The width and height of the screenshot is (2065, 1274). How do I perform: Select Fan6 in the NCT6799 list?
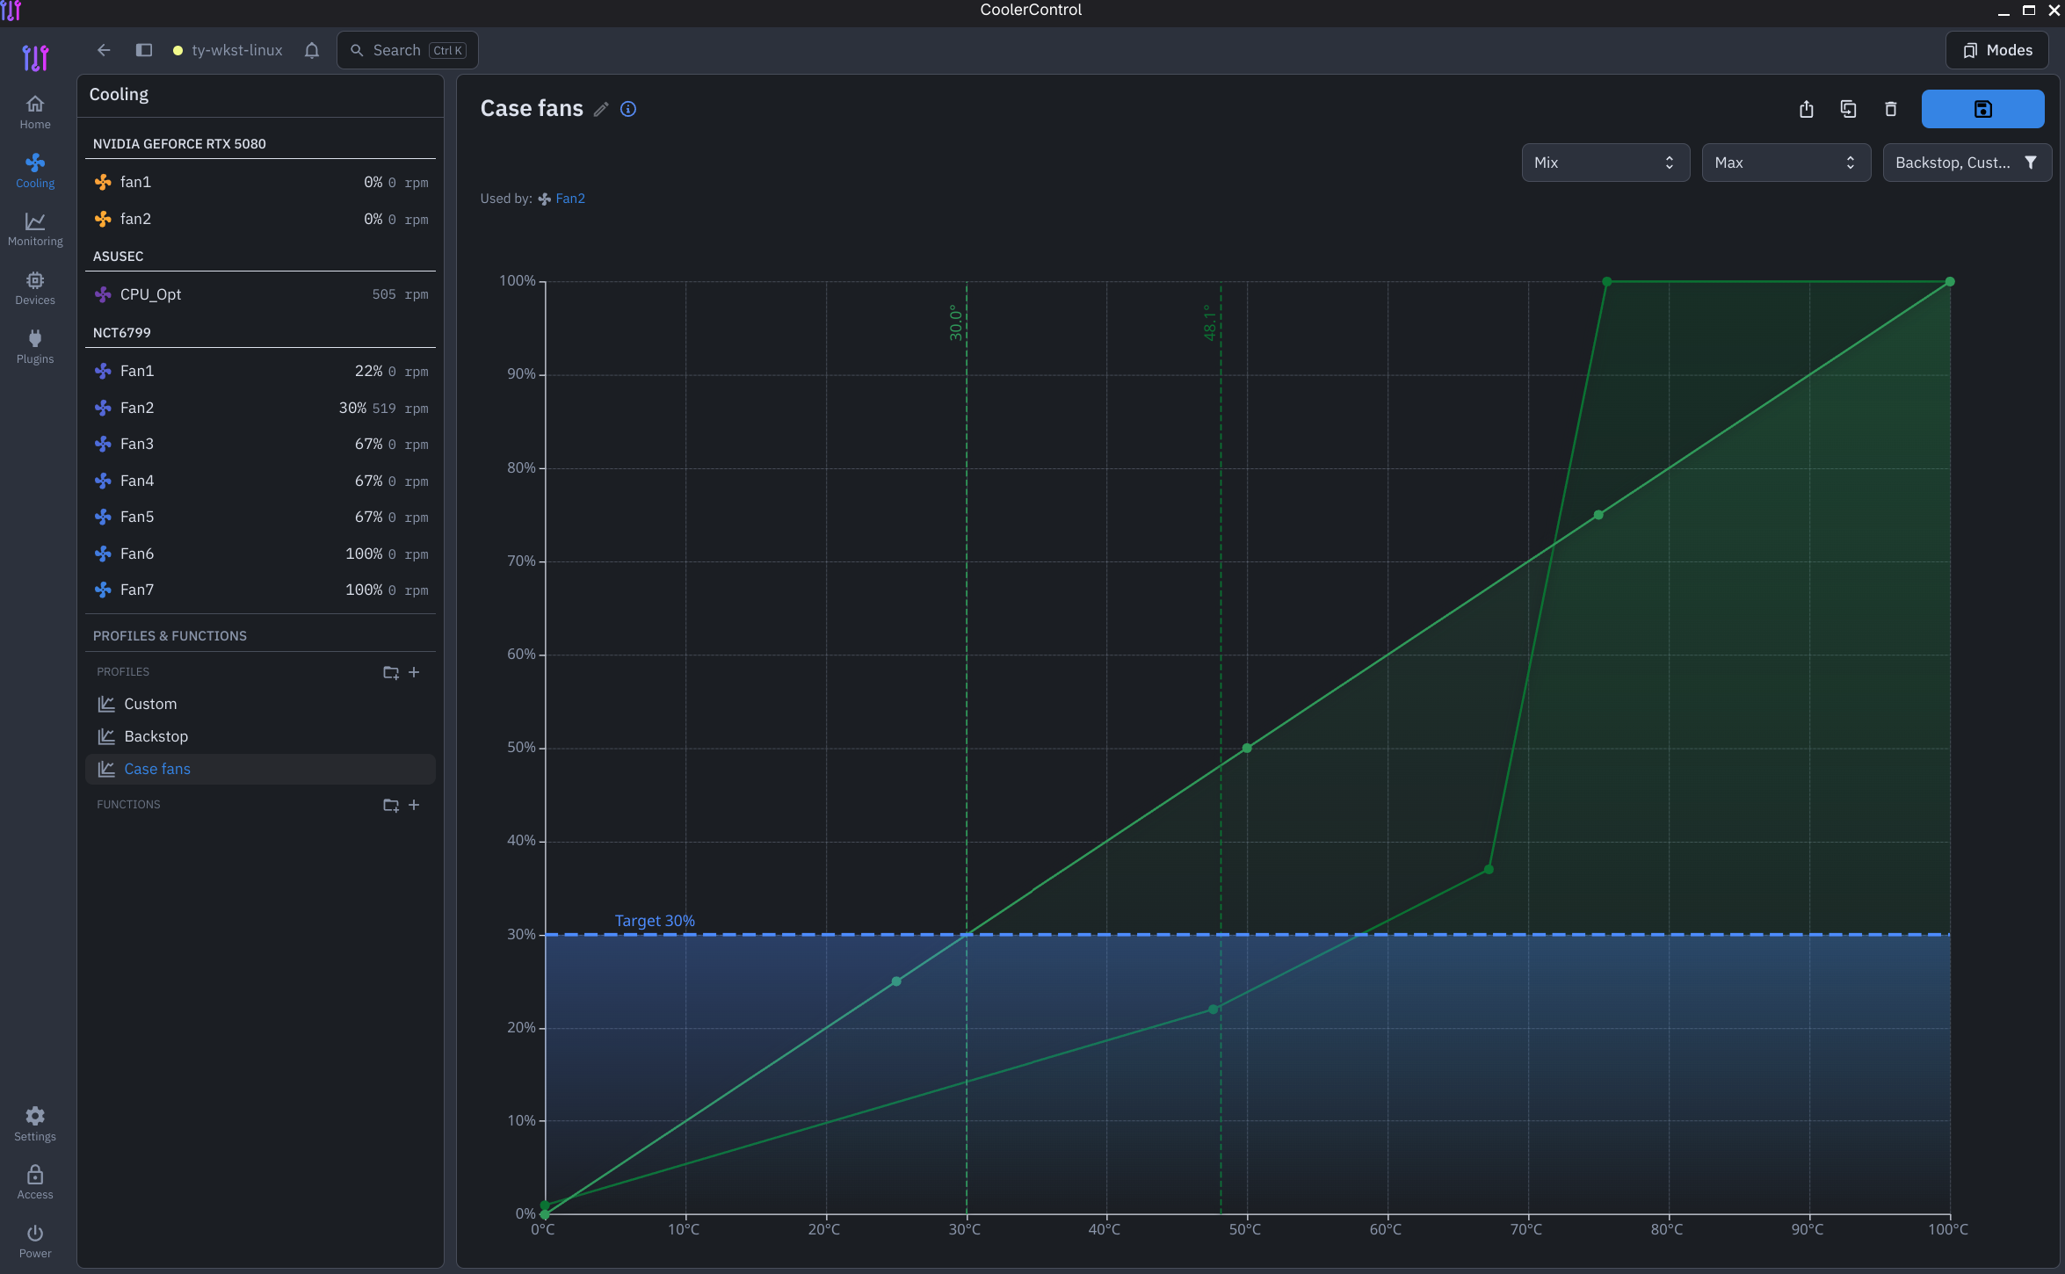pyautogui.click(x=260, y=554)
